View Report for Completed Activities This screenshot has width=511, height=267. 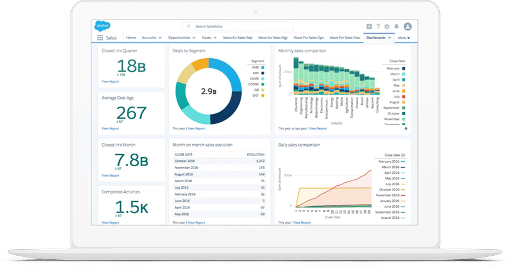pos(110,223)
